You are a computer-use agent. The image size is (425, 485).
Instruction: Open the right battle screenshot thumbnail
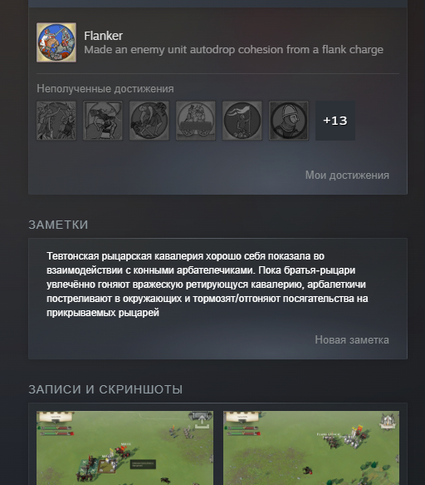311,448
